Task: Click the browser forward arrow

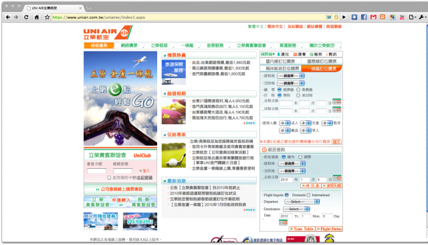Action: pos(16,17)
